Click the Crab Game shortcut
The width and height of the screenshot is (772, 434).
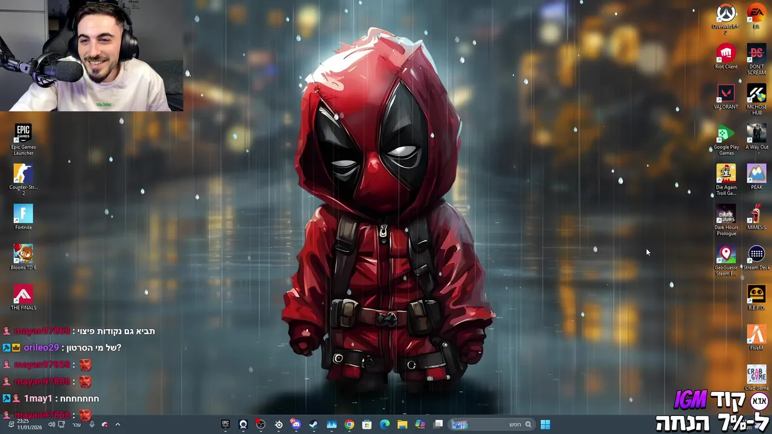tap(756, 378)
